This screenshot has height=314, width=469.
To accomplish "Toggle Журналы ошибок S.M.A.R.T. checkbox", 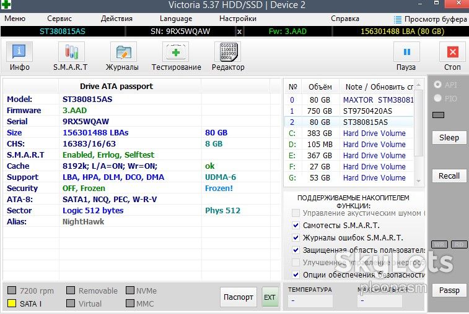I will click(x=296, y=237).
